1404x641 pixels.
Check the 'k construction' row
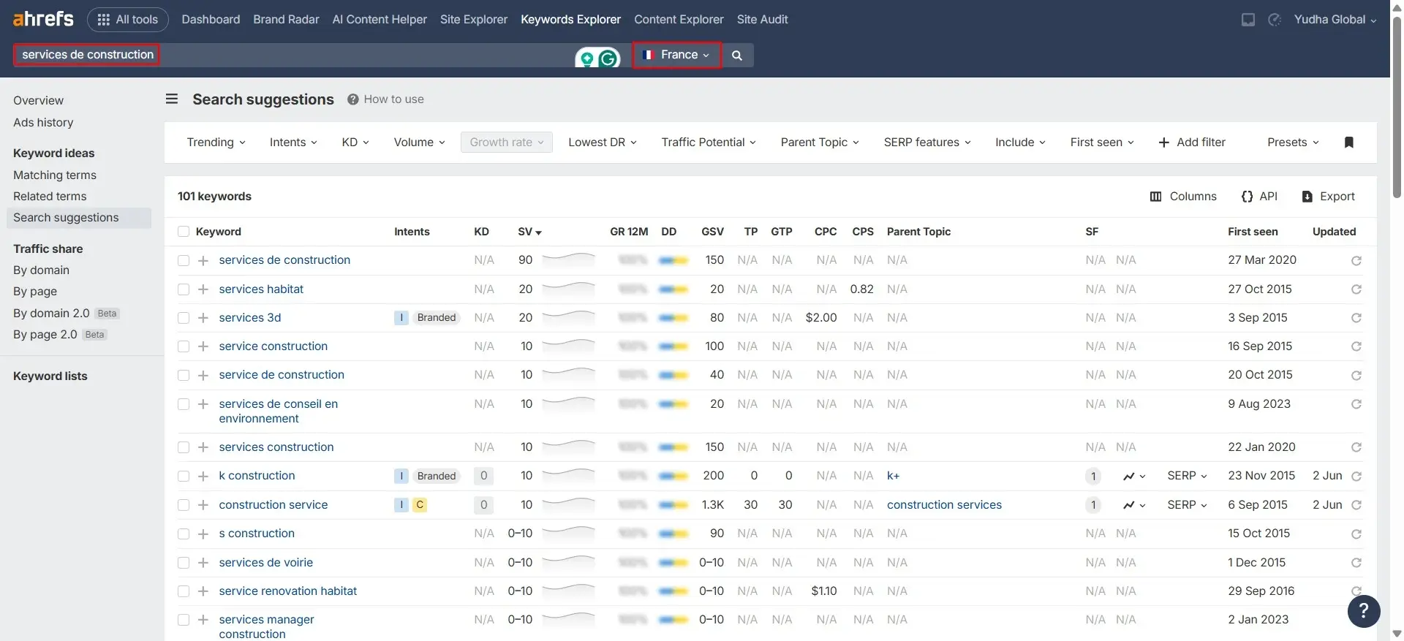pos(184,477)
